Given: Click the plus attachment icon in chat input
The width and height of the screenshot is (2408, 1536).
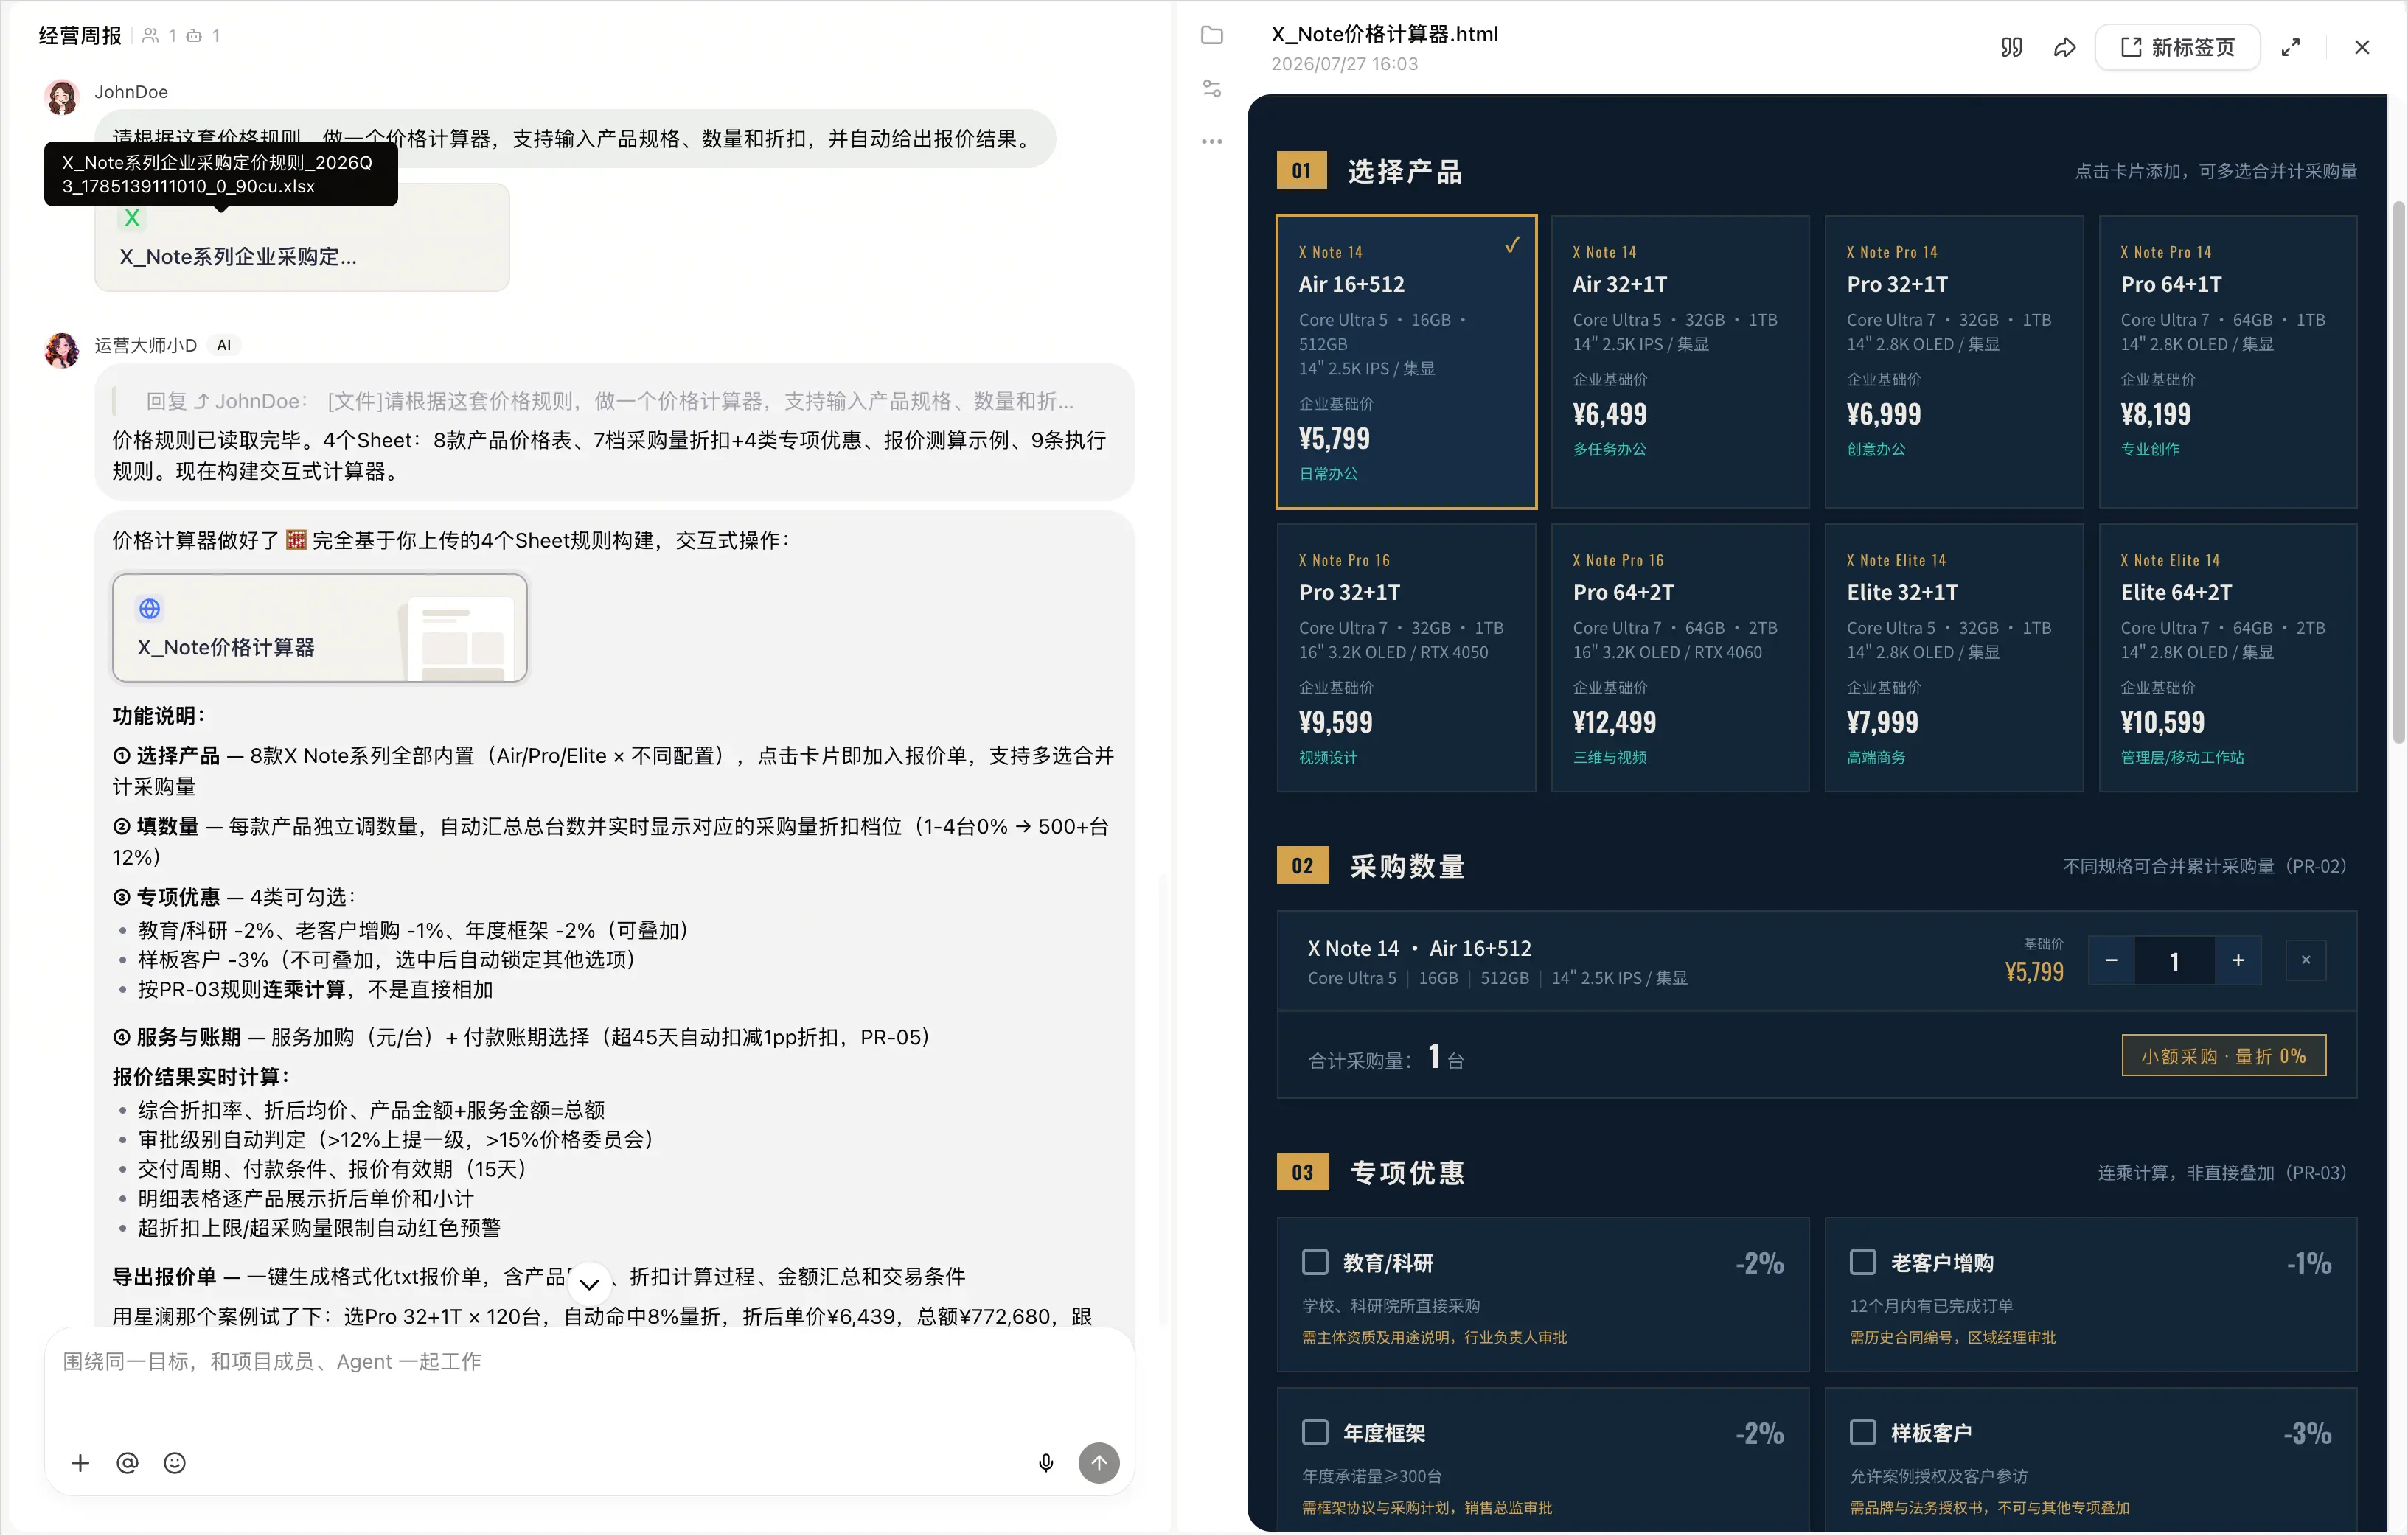Looking at the screenshot, I should tap(80, 1462).
